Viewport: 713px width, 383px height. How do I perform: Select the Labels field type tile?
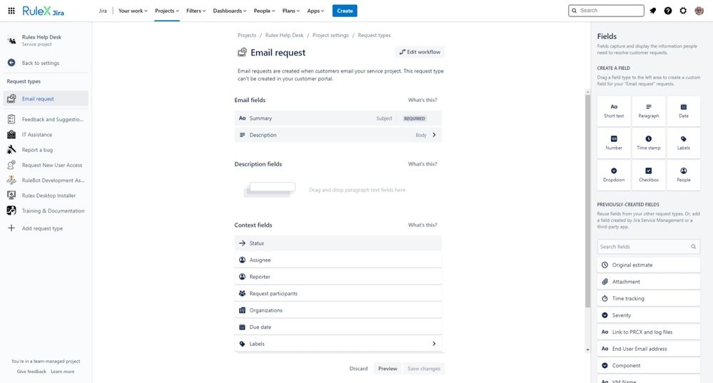(x=684, y=143)
